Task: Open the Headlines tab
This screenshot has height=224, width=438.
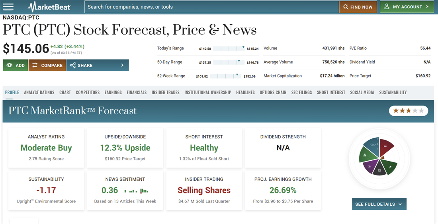Action: [x=245, y=92]
